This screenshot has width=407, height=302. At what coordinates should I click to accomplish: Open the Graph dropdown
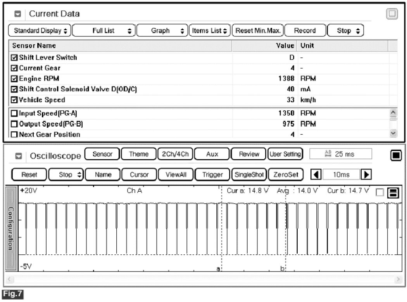click(x=162, y=31)
